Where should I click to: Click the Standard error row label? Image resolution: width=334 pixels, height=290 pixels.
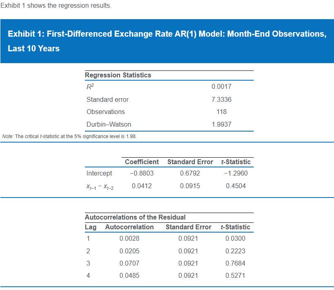107,99
